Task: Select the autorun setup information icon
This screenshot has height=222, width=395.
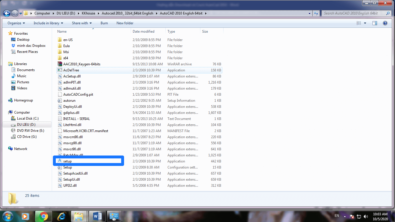Action: point(60,101)
